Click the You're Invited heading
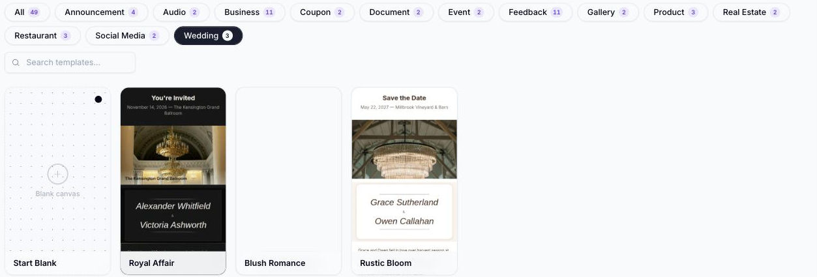Image resolution: width=817 pixels, height=277 pixels. 173,98
